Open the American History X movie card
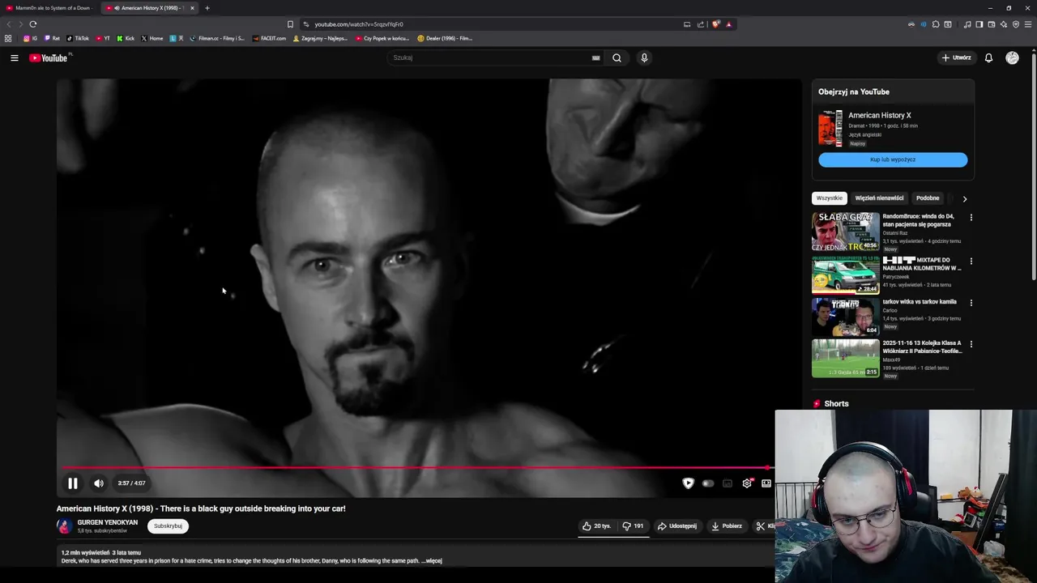The width and height of the screenshot is (1037, 583). [x=893, y=129]
